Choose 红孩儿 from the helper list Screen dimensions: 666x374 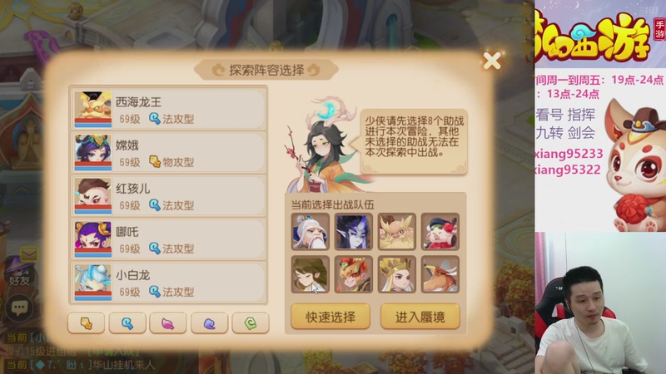click(x=169, y=195)
